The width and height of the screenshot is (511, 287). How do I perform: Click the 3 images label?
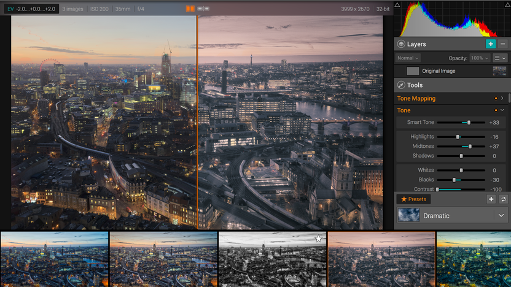tap(72, 9)
